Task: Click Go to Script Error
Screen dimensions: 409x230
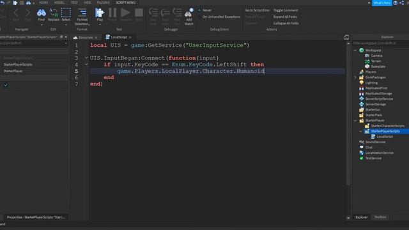Action: coord(257,10)
